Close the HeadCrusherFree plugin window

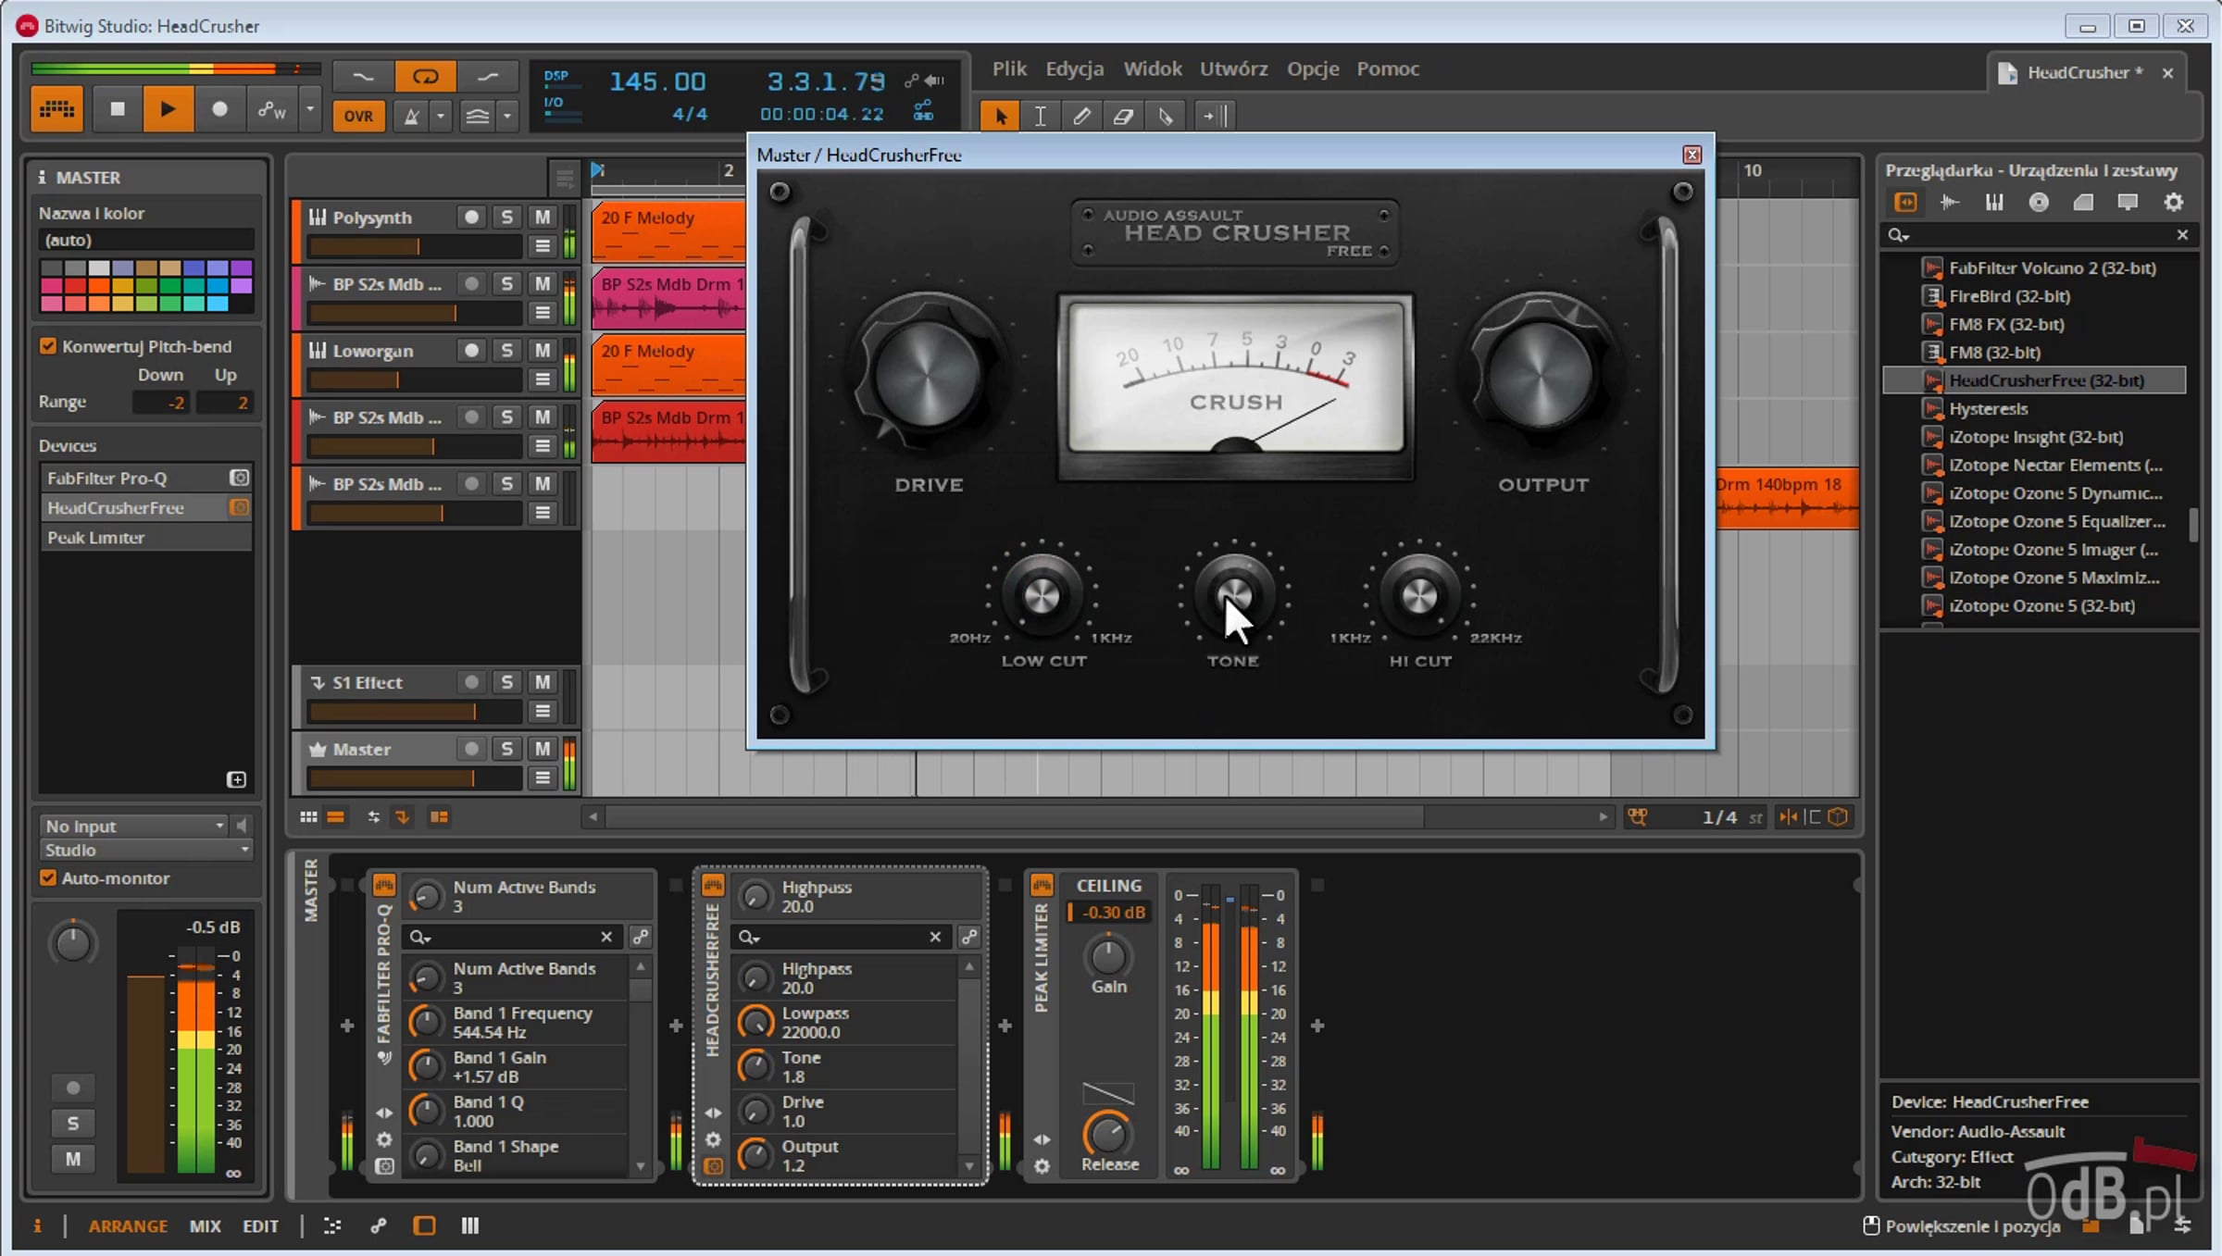point(1691,155)
